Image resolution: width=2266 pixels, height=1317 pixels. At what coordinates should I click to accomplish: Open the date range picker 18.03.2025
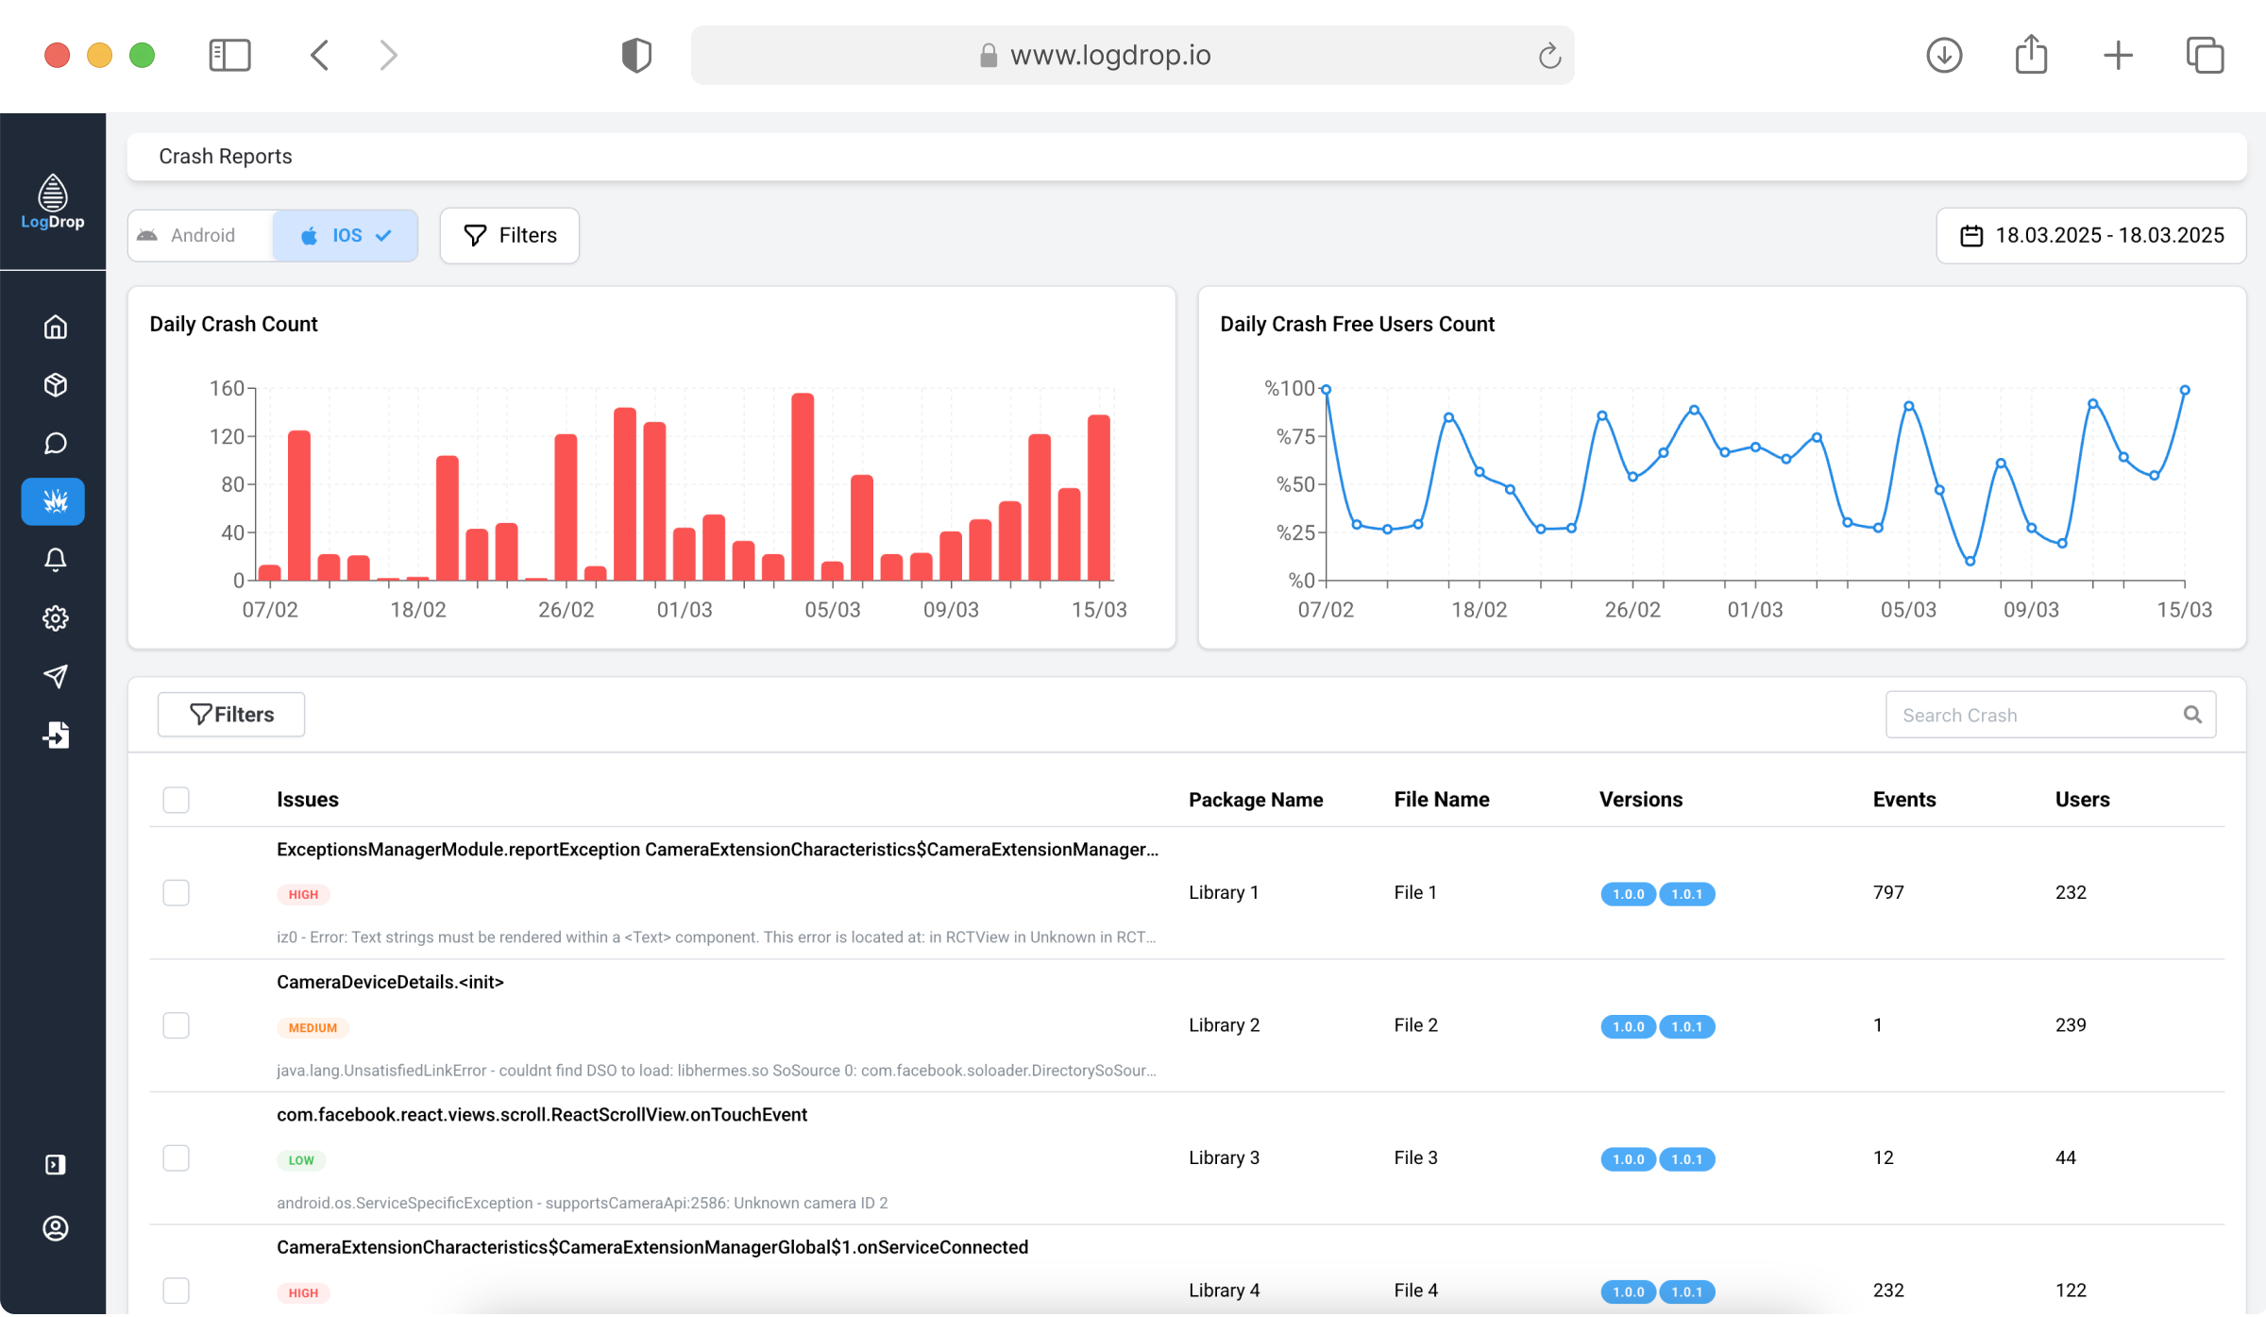click(2091, 235)
